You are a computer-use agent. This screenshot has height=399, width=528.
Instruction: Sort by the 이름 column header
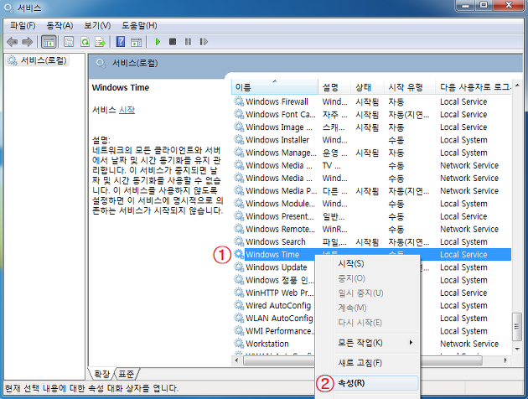click(x=275, y=87)
